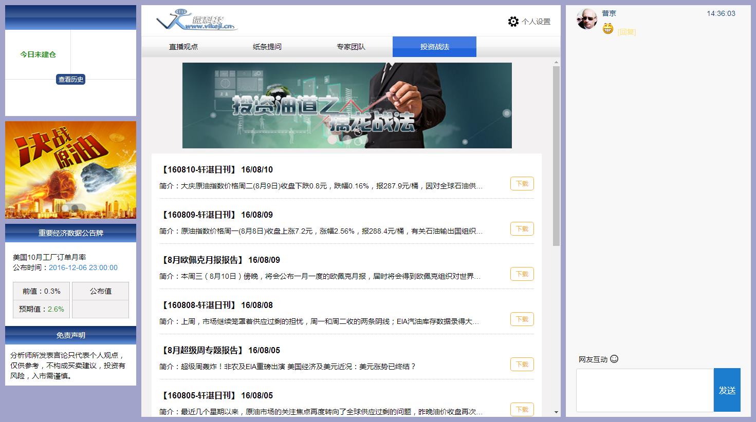Open the 纸条提问 tab
756x422 pixels.
tap(267, 47)
